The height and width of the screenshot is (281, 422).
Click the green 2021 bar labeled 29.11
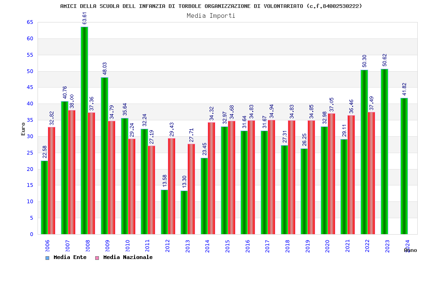pyautogui.click(x=344, y=186)
